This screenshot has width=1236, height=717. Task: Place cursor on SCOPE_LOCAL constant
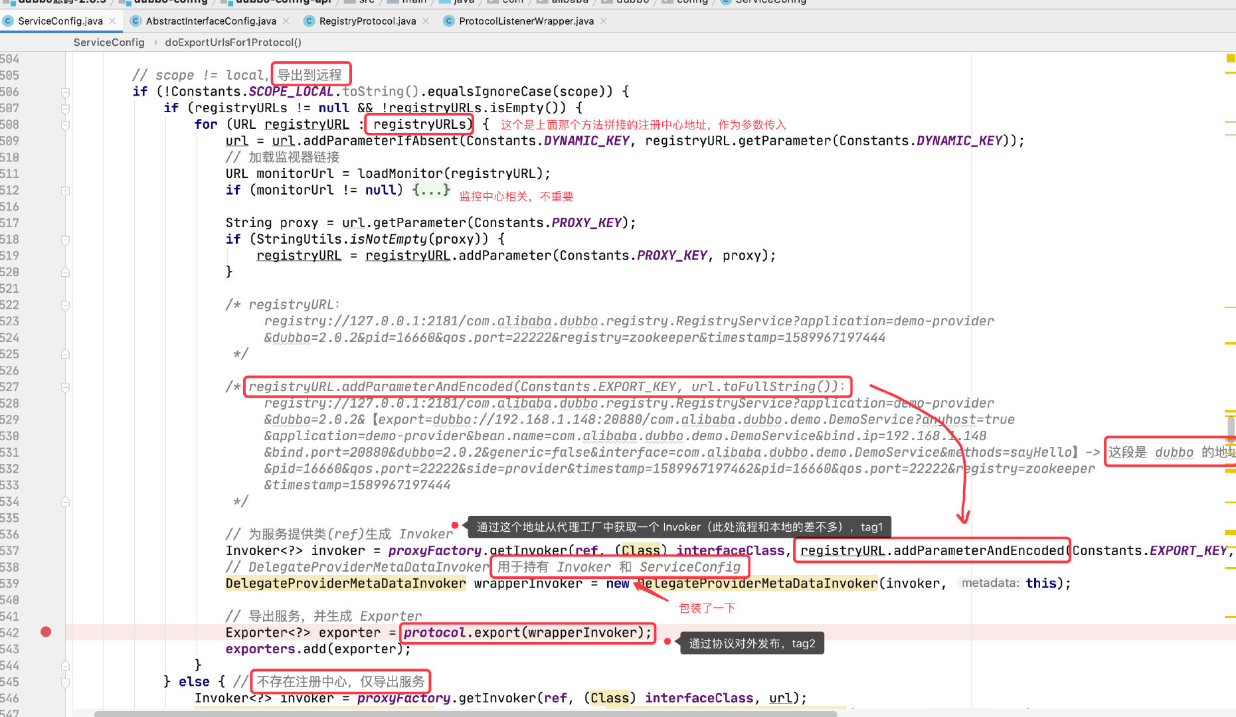point(290,92)
